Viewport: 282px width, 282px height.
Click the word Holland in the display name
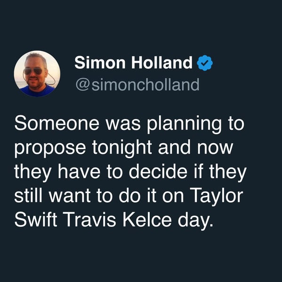point(162,63)
